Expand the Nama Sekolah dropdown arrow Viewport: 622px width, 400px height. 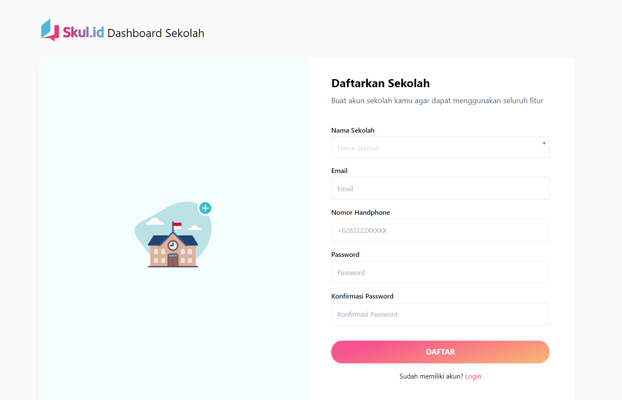544,144
